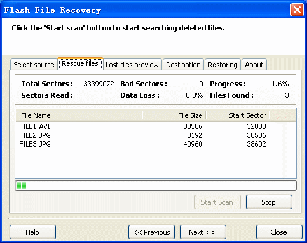
Task: Go back with the << Previous button
Action: pyautogui.click(x=151, y=232)
